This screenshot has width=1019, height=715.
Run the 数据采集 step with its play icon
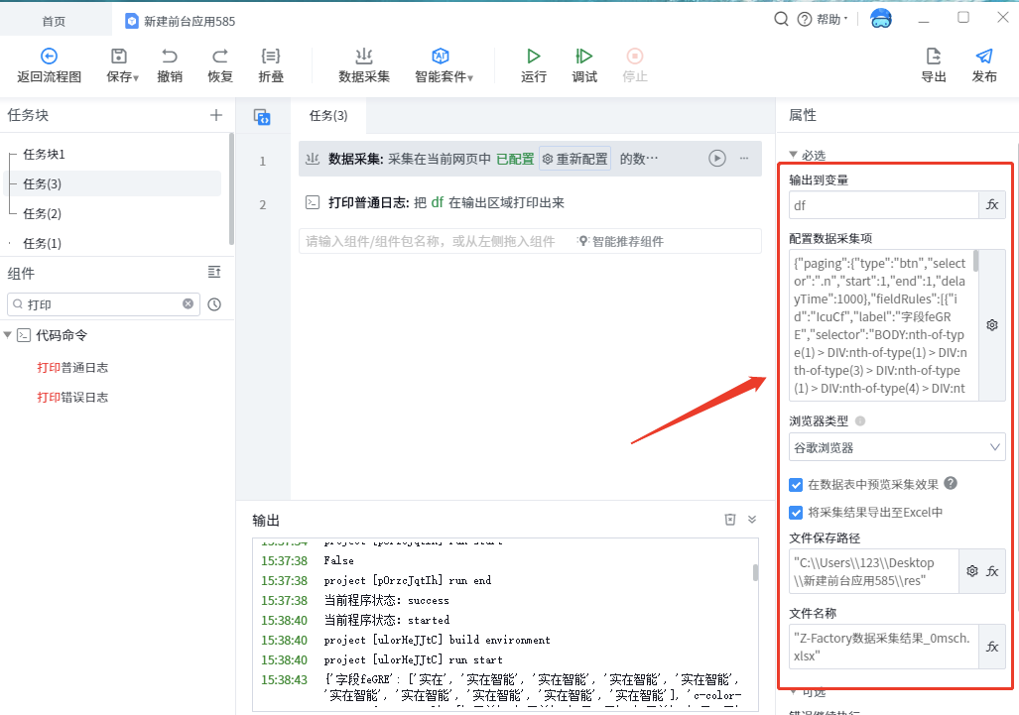(716, 159)
